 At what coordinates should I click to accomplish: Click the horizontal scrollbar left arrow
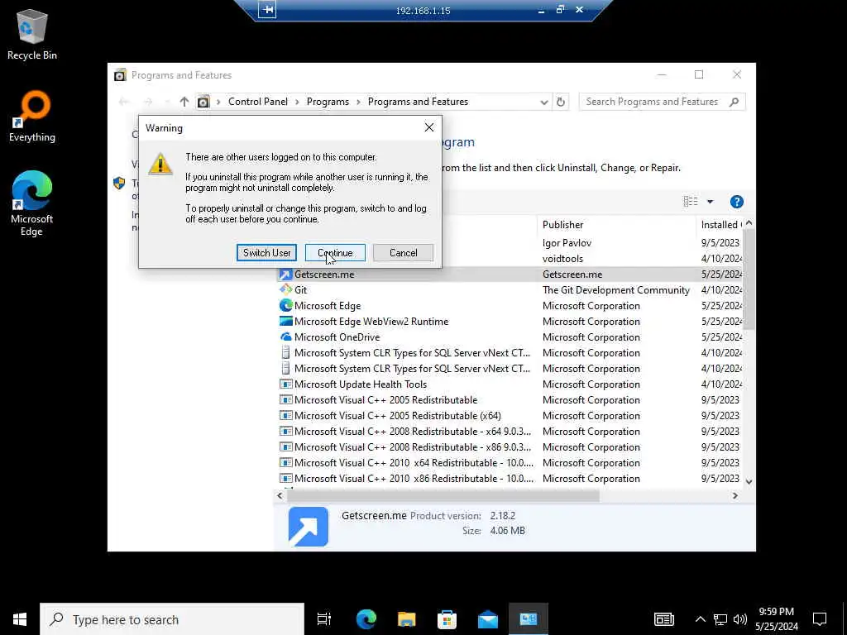(280, 496)
